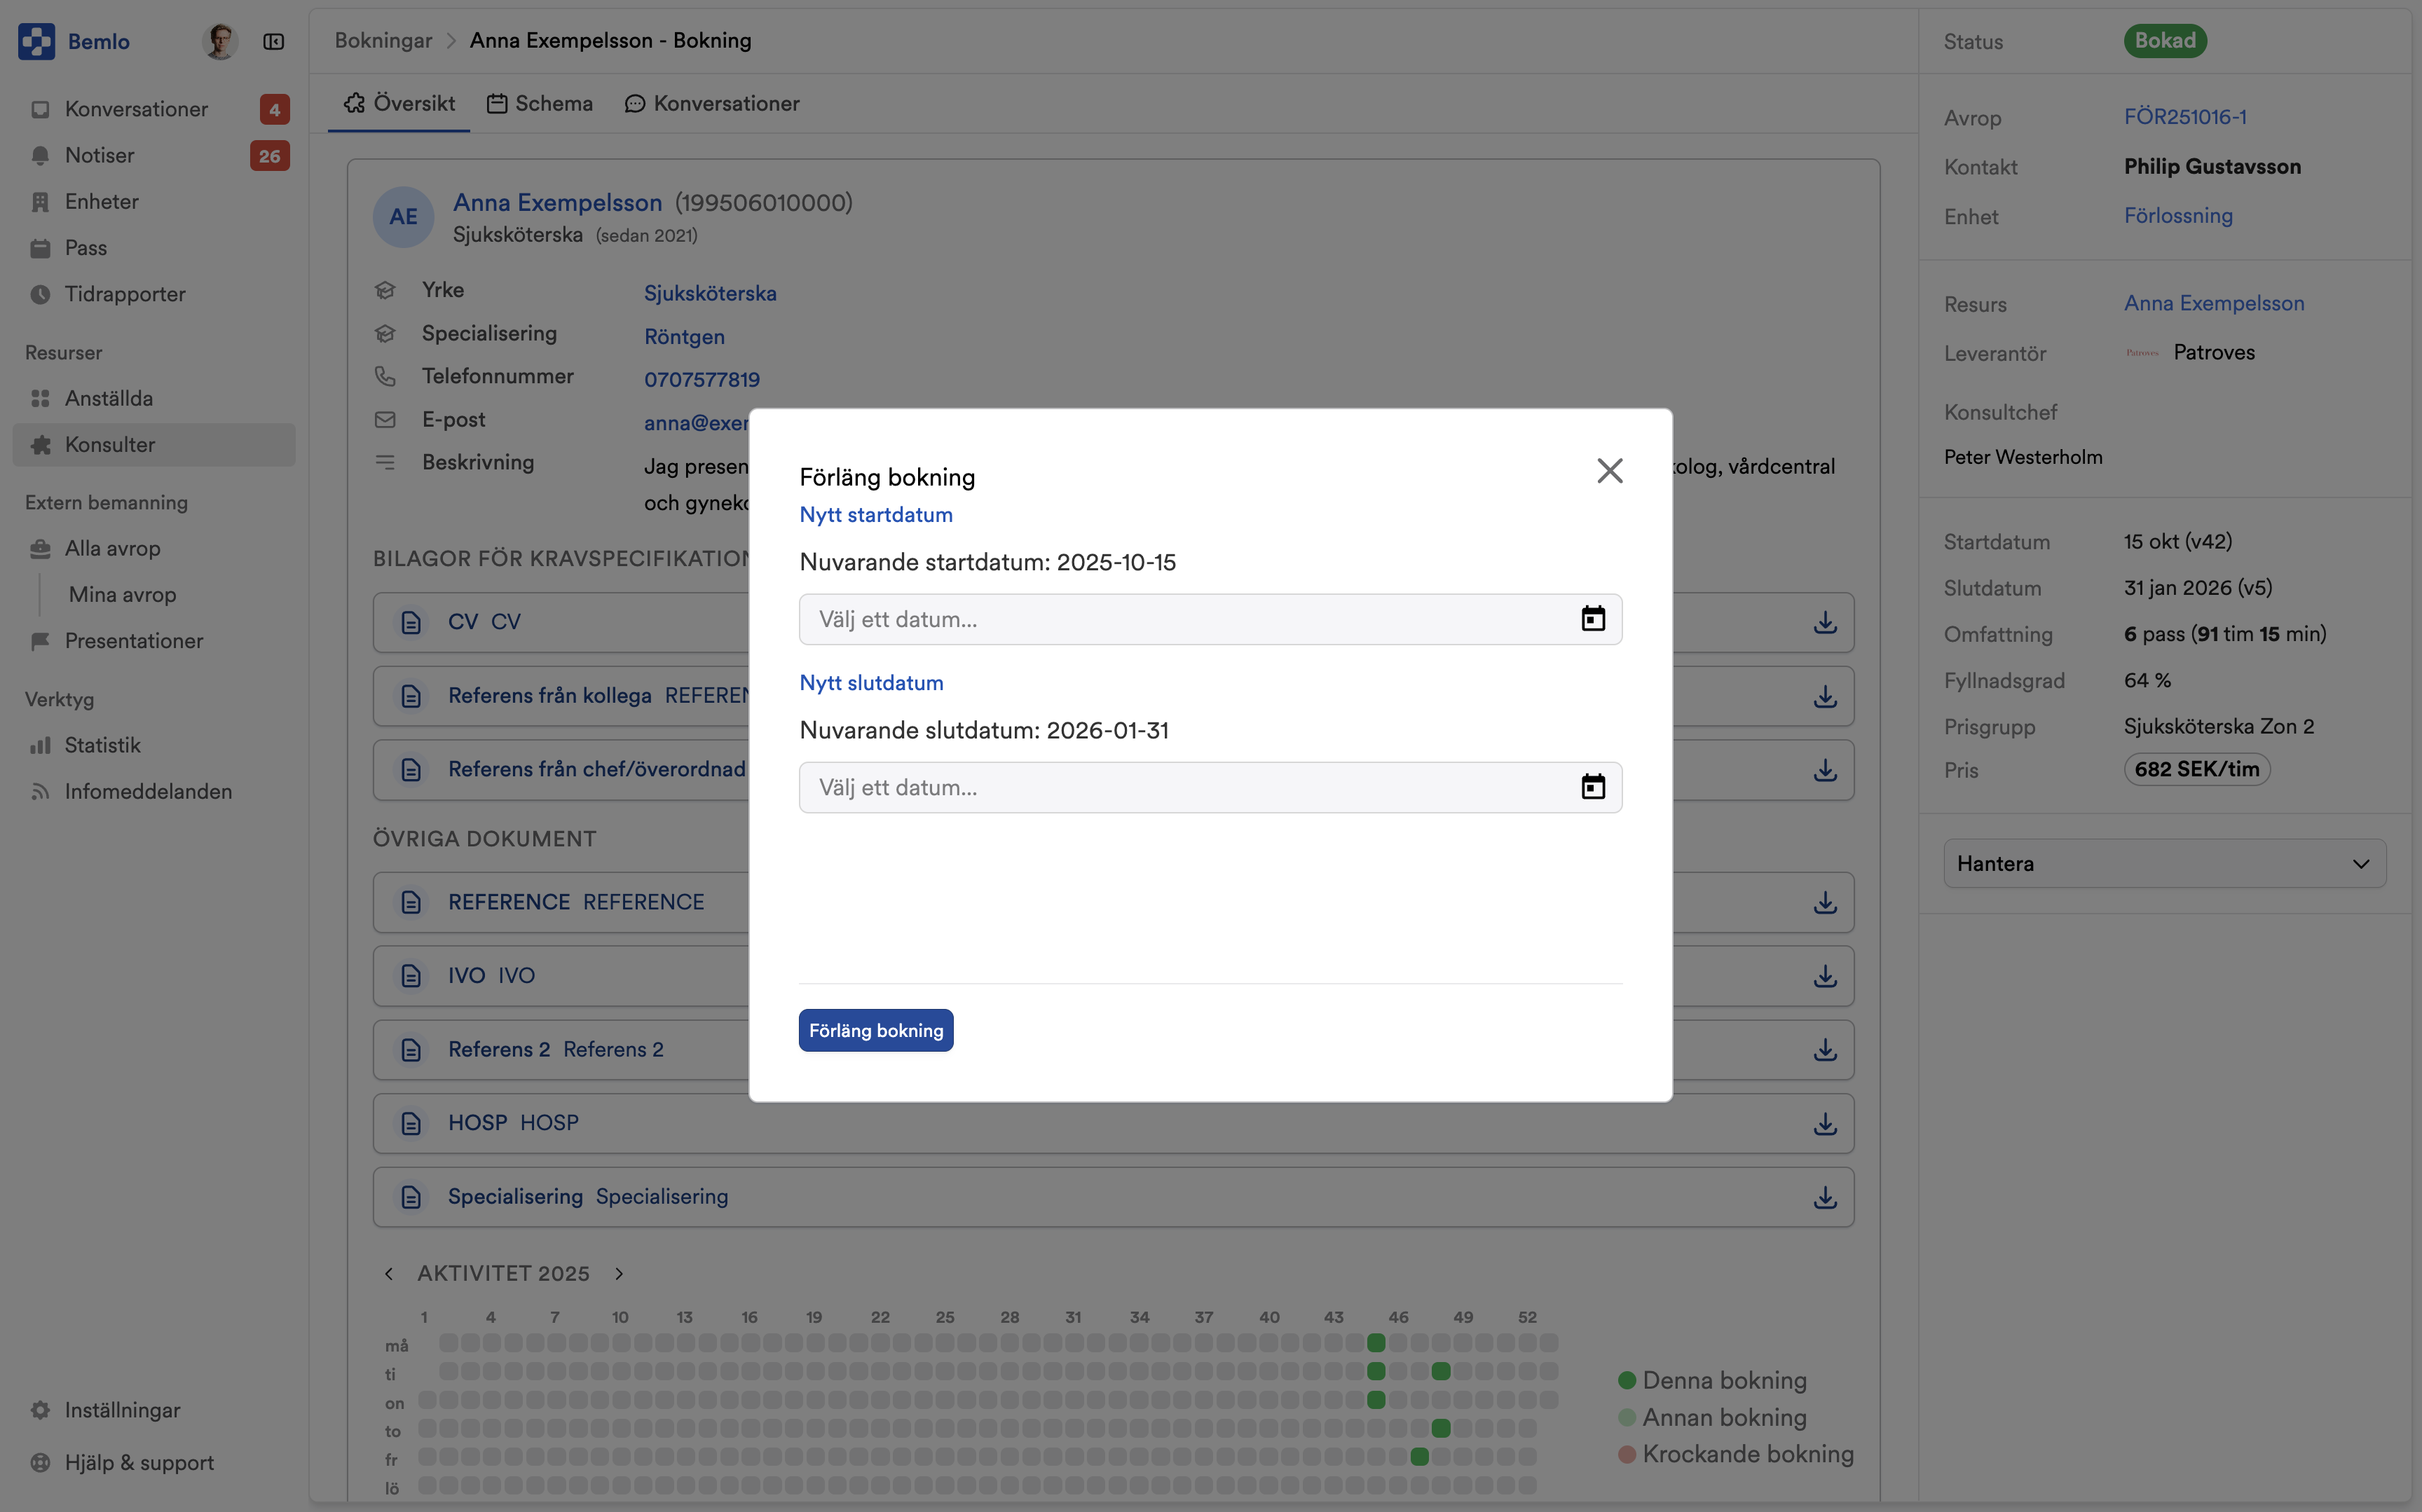This screenshot has height=1512, width=2422.
Task: Download the REFERENCE document
Action: coord(1825,902)
